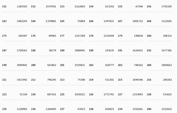Select the value 1677381 in entry 192
177x113 pixels.
[166, 50]
